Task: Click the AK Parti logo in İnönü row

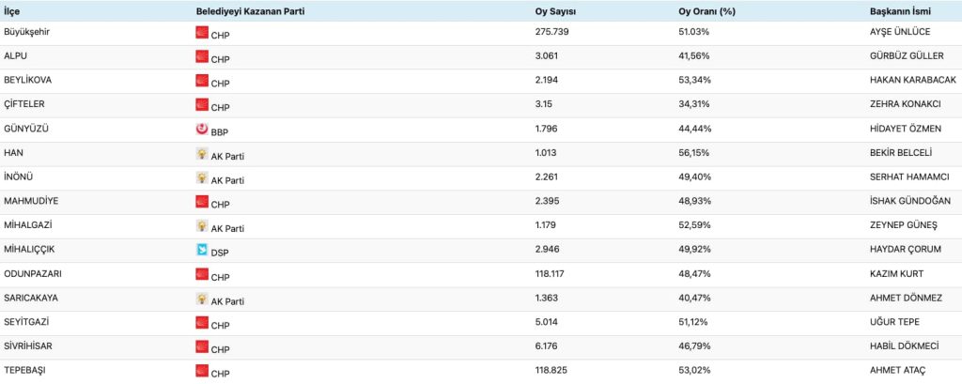Action: coord(201,177)
